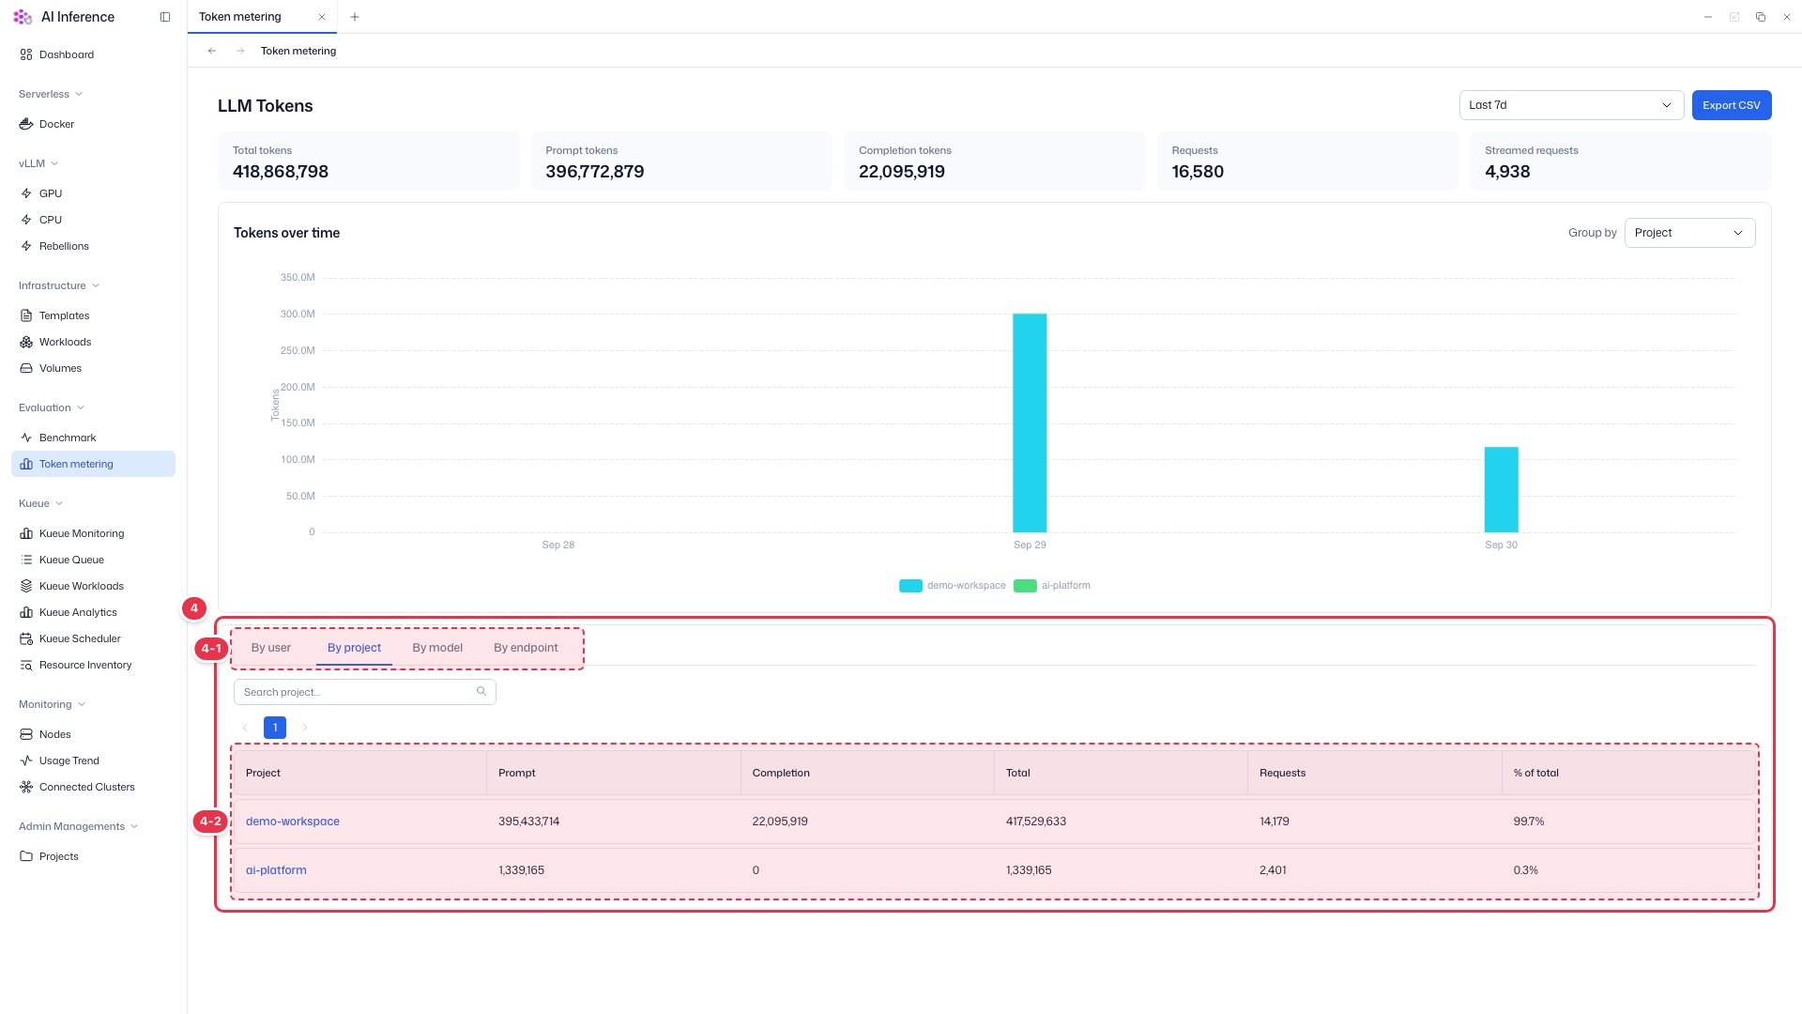Open Benchmark from the sidebar
The height and width of the screenshot is (1014, 1802).
68,438
